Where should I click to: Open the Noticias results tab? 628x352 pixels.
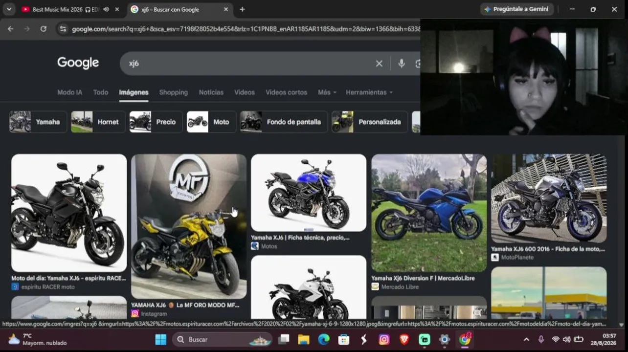pyautogui.click(x=211, y=92)
